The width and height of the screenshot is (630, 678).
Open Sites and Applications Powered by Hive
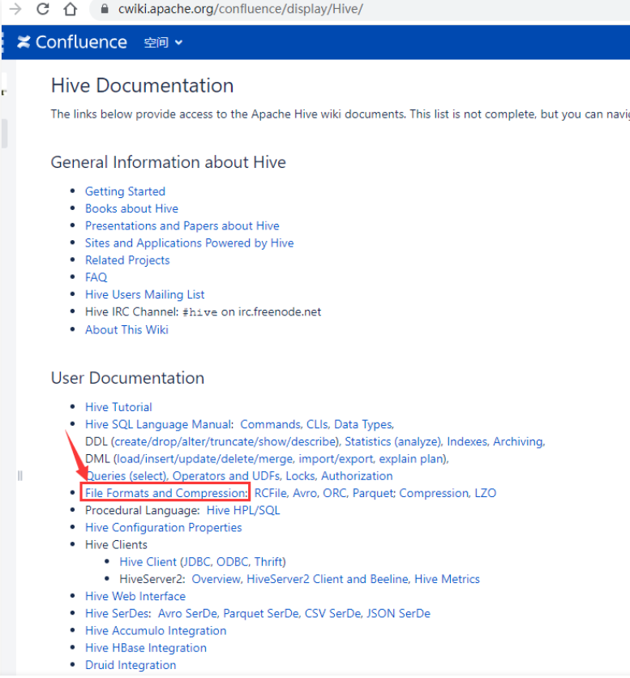tap(190, 243)
